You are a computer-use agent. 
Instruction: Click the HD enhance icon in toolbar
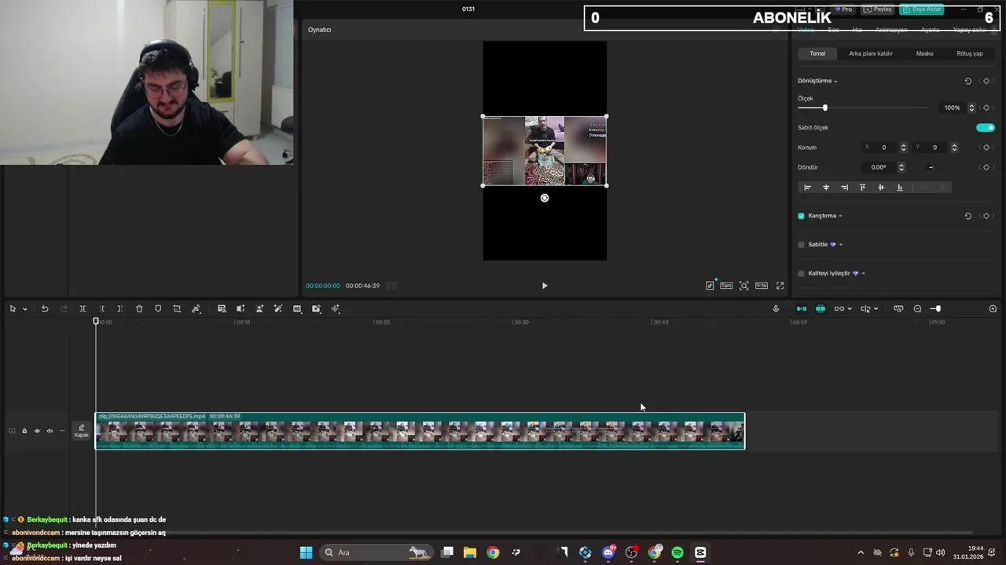click(297, 309)
